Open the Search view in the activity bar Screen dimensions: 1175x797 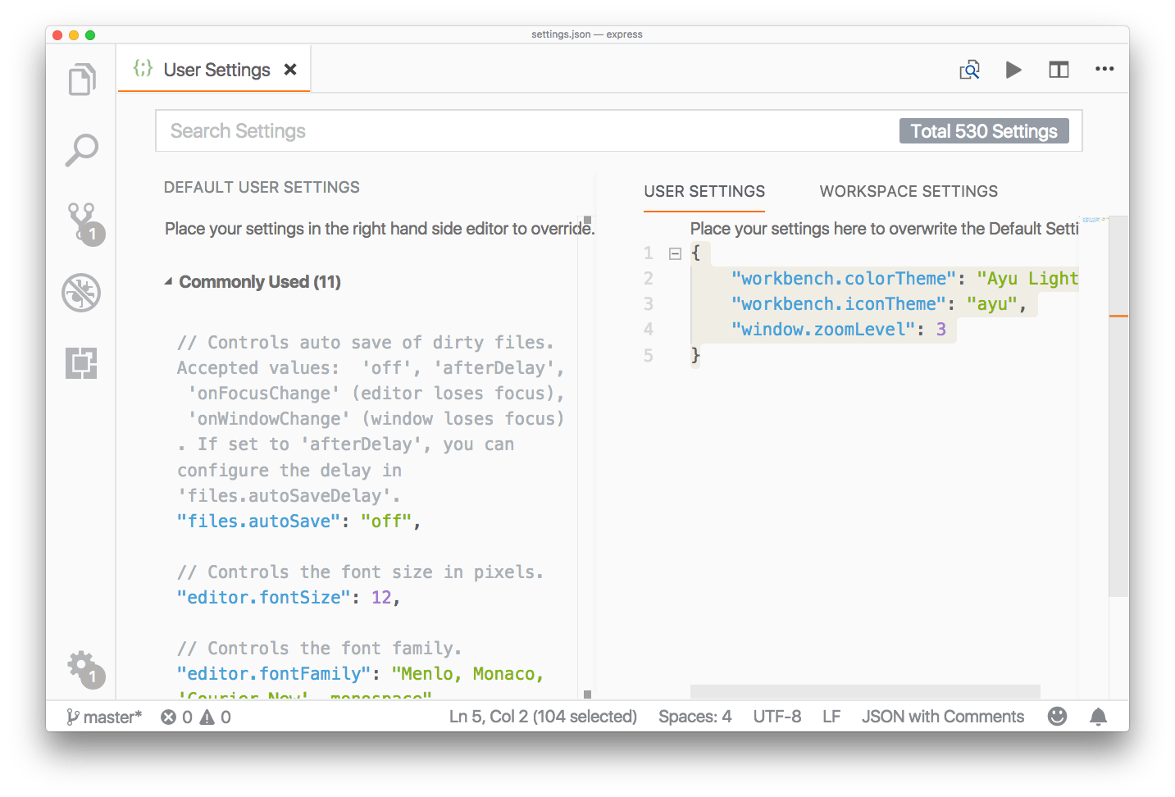(x=82, y=150)
